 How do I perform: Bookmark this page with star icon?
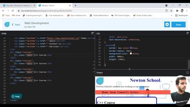(x=171, y=11)
